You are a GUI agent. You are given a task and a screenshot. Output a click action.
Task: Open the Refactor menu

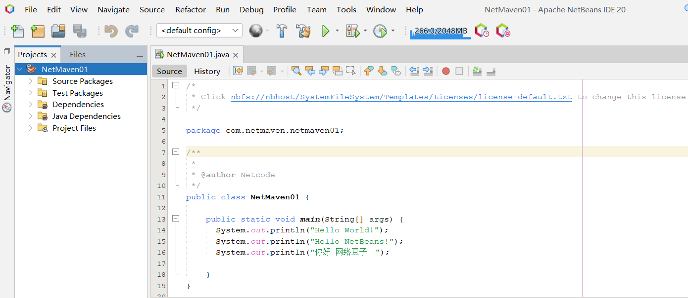tap(191, 9)
